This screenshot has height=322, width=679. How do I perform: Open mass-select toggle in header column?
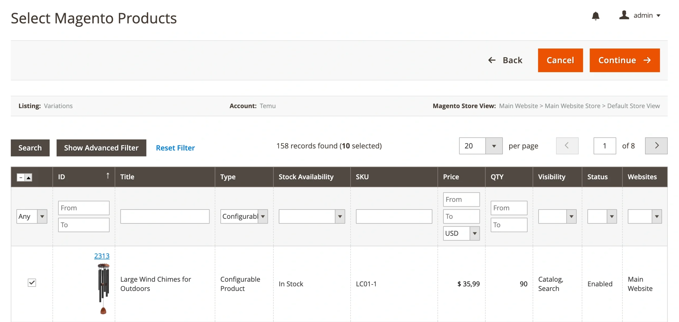click(28, 177)
